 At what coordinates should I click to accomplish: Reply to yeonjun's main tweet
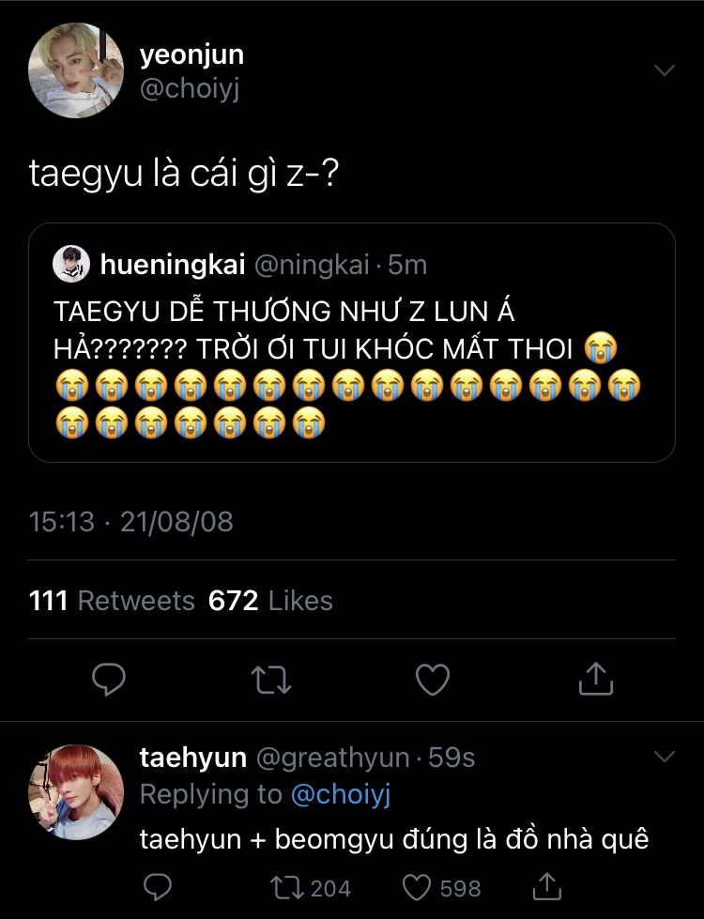tap(110, 680)
